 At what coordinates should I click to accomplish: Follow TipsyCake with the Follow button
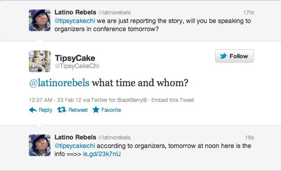[235, 56]
